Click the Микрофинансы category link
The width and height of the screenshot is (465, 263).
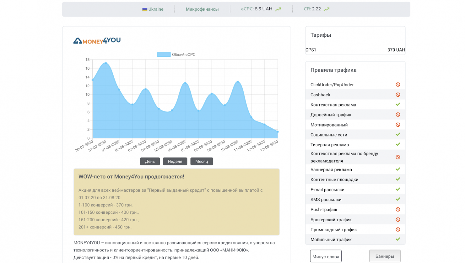(202, 9)
